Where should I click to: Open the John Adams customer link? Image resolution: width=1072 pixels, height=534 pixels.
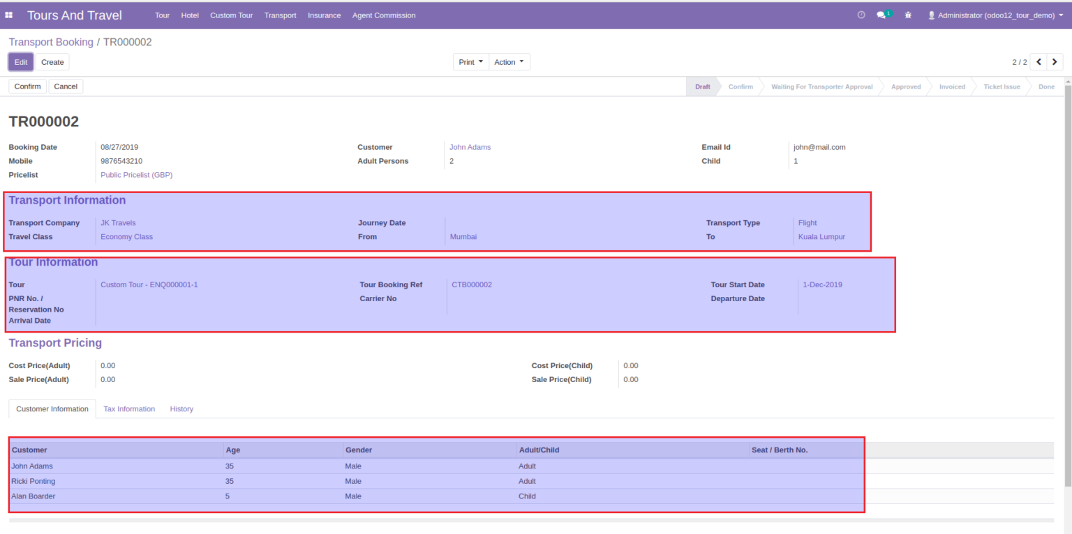pos(470,147)
